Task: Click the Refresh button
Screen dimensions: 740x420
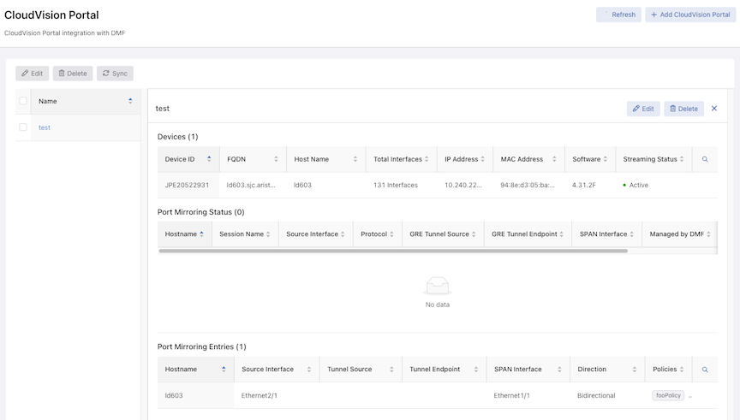Action: coord(618,15)
